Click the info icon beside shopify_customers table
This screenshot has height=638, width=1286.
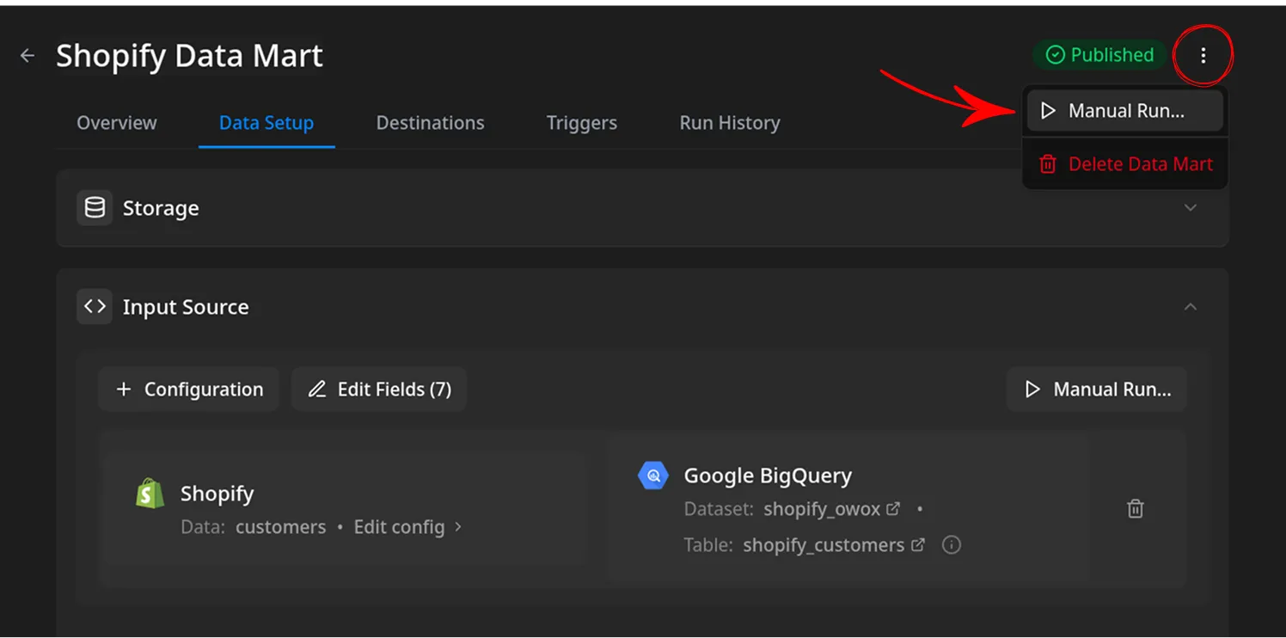[951, 544]
